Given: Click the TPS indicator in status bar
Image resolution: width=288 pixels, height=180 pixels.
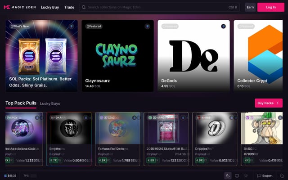Looking at the screenshot, I should 30,176.
